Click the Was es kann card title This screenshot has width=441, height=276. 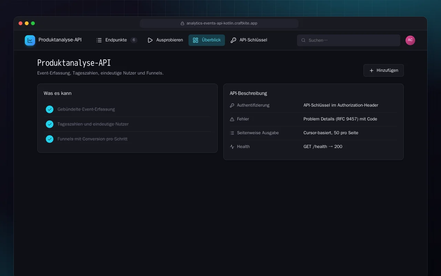[x=58, y=93]
